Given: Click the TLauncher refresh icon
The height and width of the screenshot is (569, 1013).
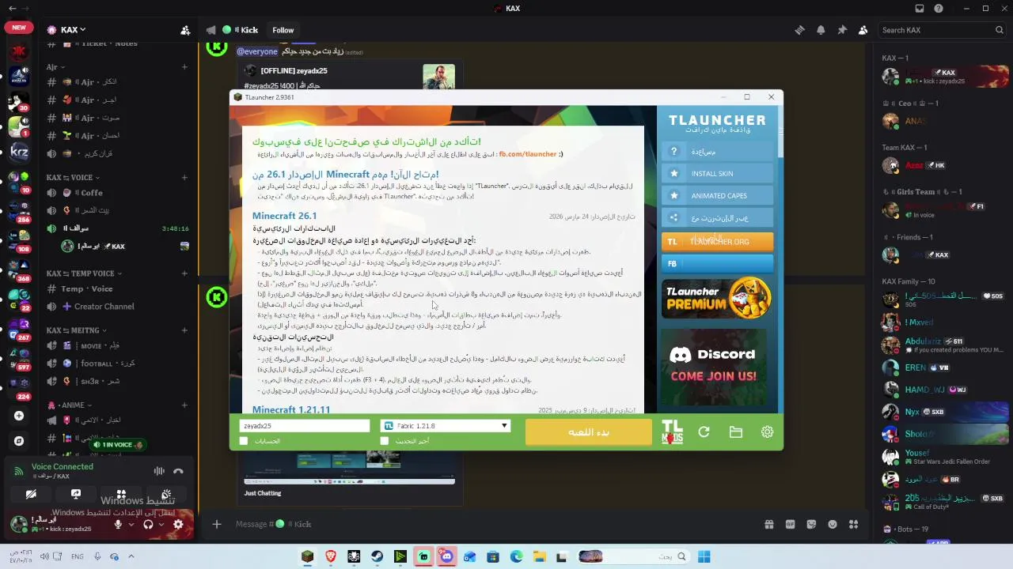Looking at the screenshot, I should pyautogui.click(x=704, y=431).
